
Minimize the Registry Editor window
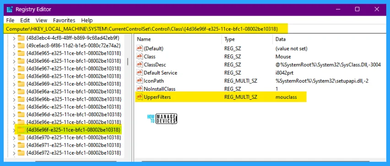pos(337,10)
